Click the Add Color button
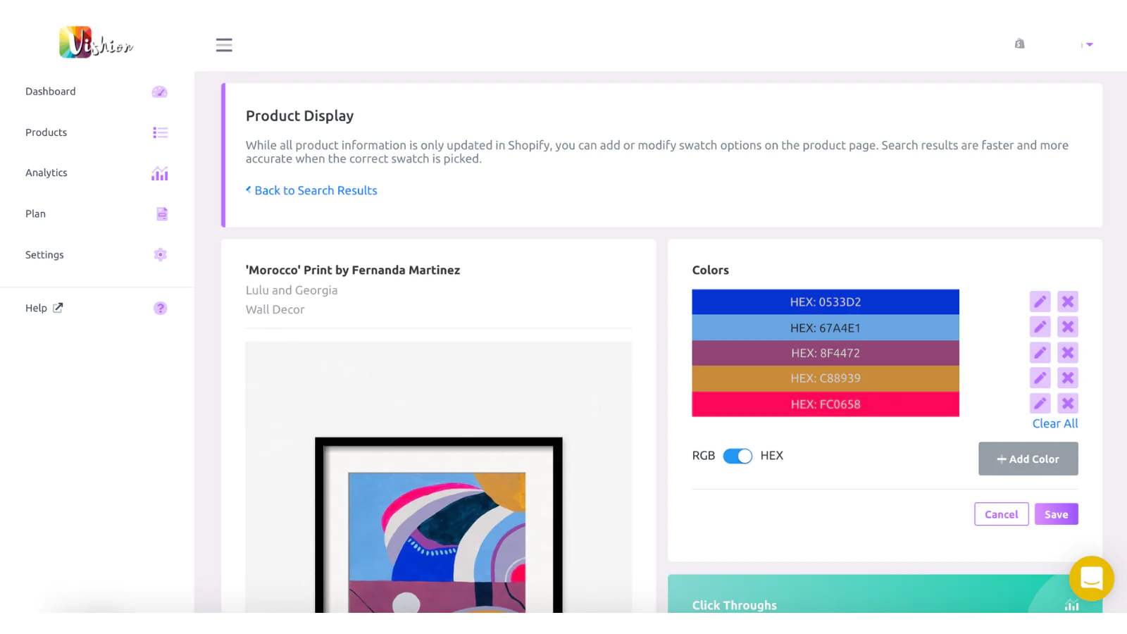Image resolution: width=1127 pixels, height=634 pixels. click(x=1028, y=459)
